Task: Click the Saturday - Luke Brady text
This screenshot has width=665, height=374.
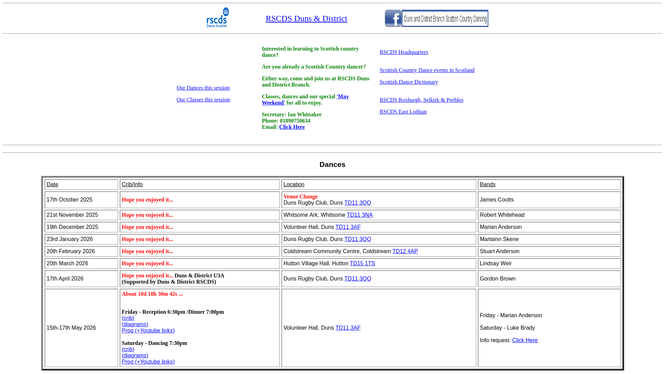Action: (507, 328)
